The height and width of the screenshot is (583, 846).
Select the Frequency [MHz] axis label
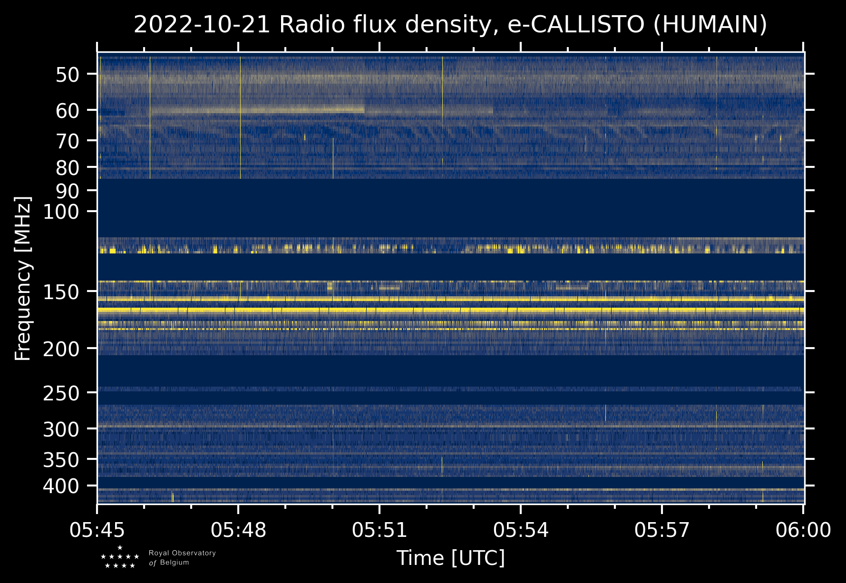coord(23,278)
